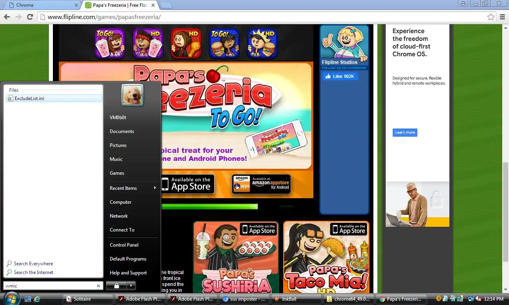Open a new tab
The height and width of the screenshot is (305, 509).
click(x=165, y=5)
